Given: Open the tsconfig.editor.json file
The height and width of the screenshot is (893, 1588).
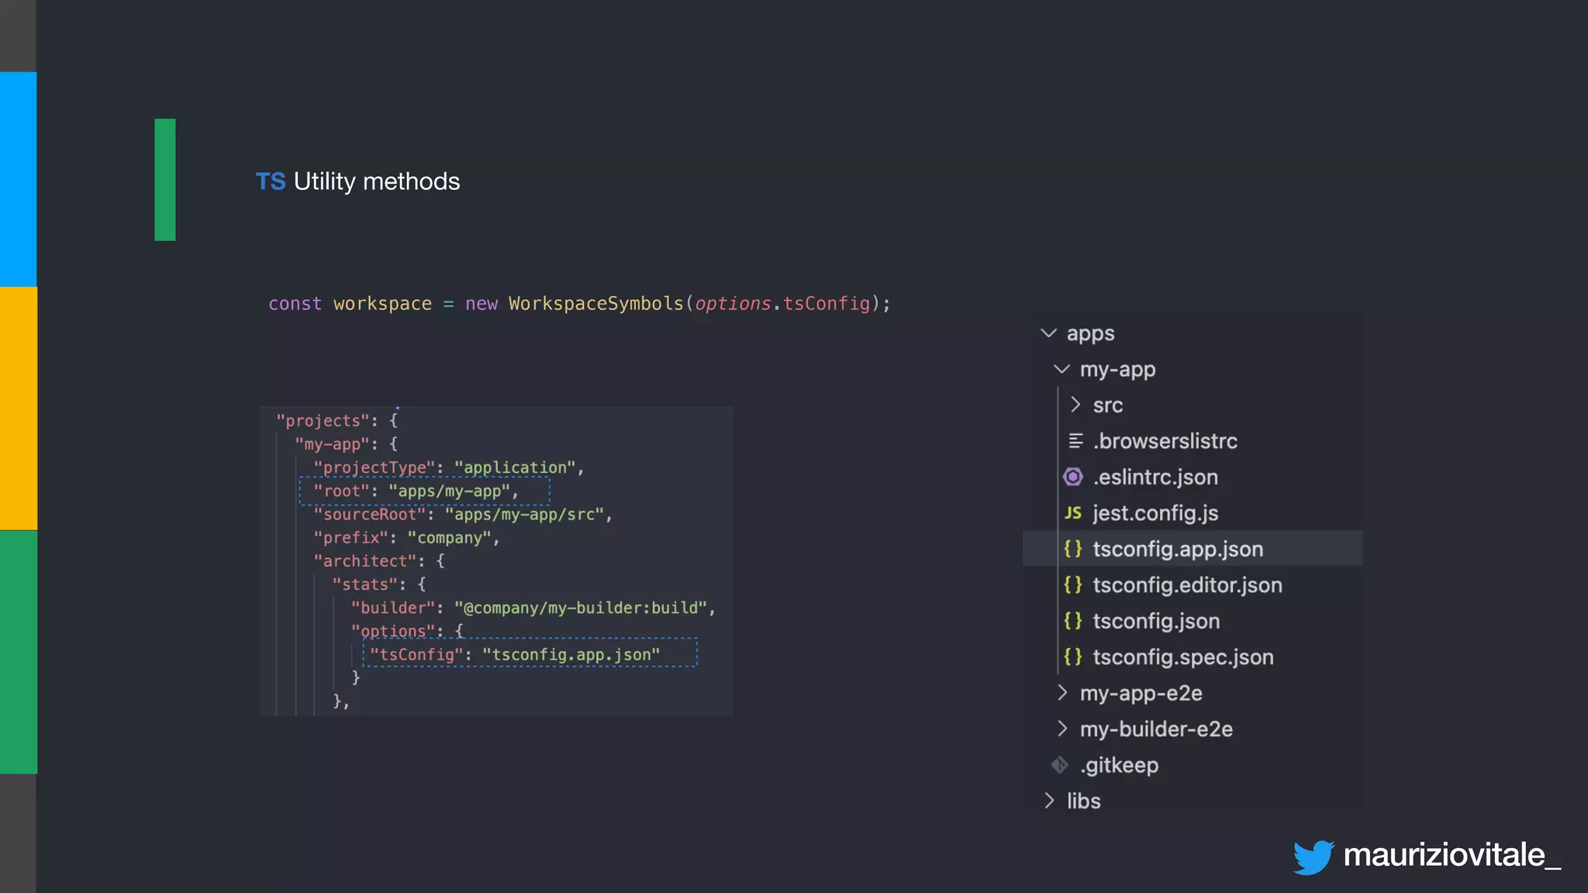Looking at the screenshot, I should pos(1188,585).
